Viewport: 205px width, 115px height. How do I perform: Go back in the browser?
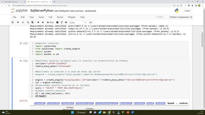(2, 5)
